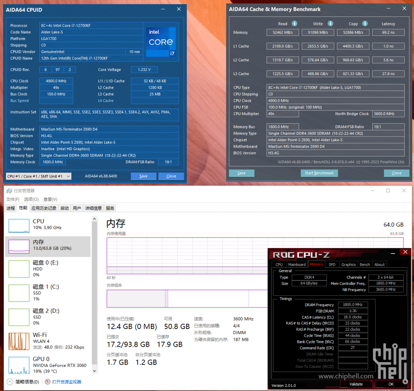Screen dimensions: 414x391
Task: Click the Read info icon in benchmark window
Action: (294, 24)
